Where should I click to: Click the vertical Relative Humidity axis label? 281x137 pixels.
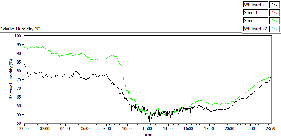pyautogui.click(x=11, y=79)
